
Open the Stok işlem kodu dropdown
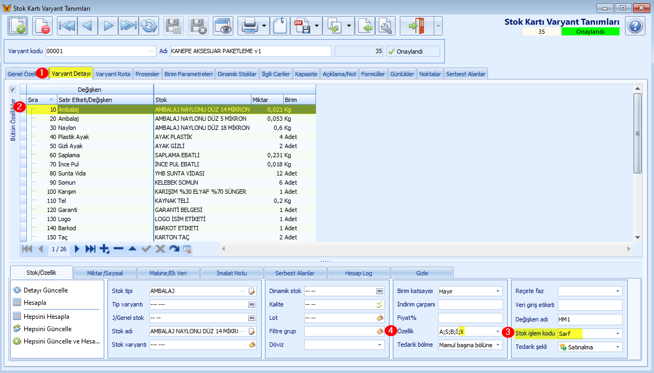pyautogui.click(x=617, y=334)
